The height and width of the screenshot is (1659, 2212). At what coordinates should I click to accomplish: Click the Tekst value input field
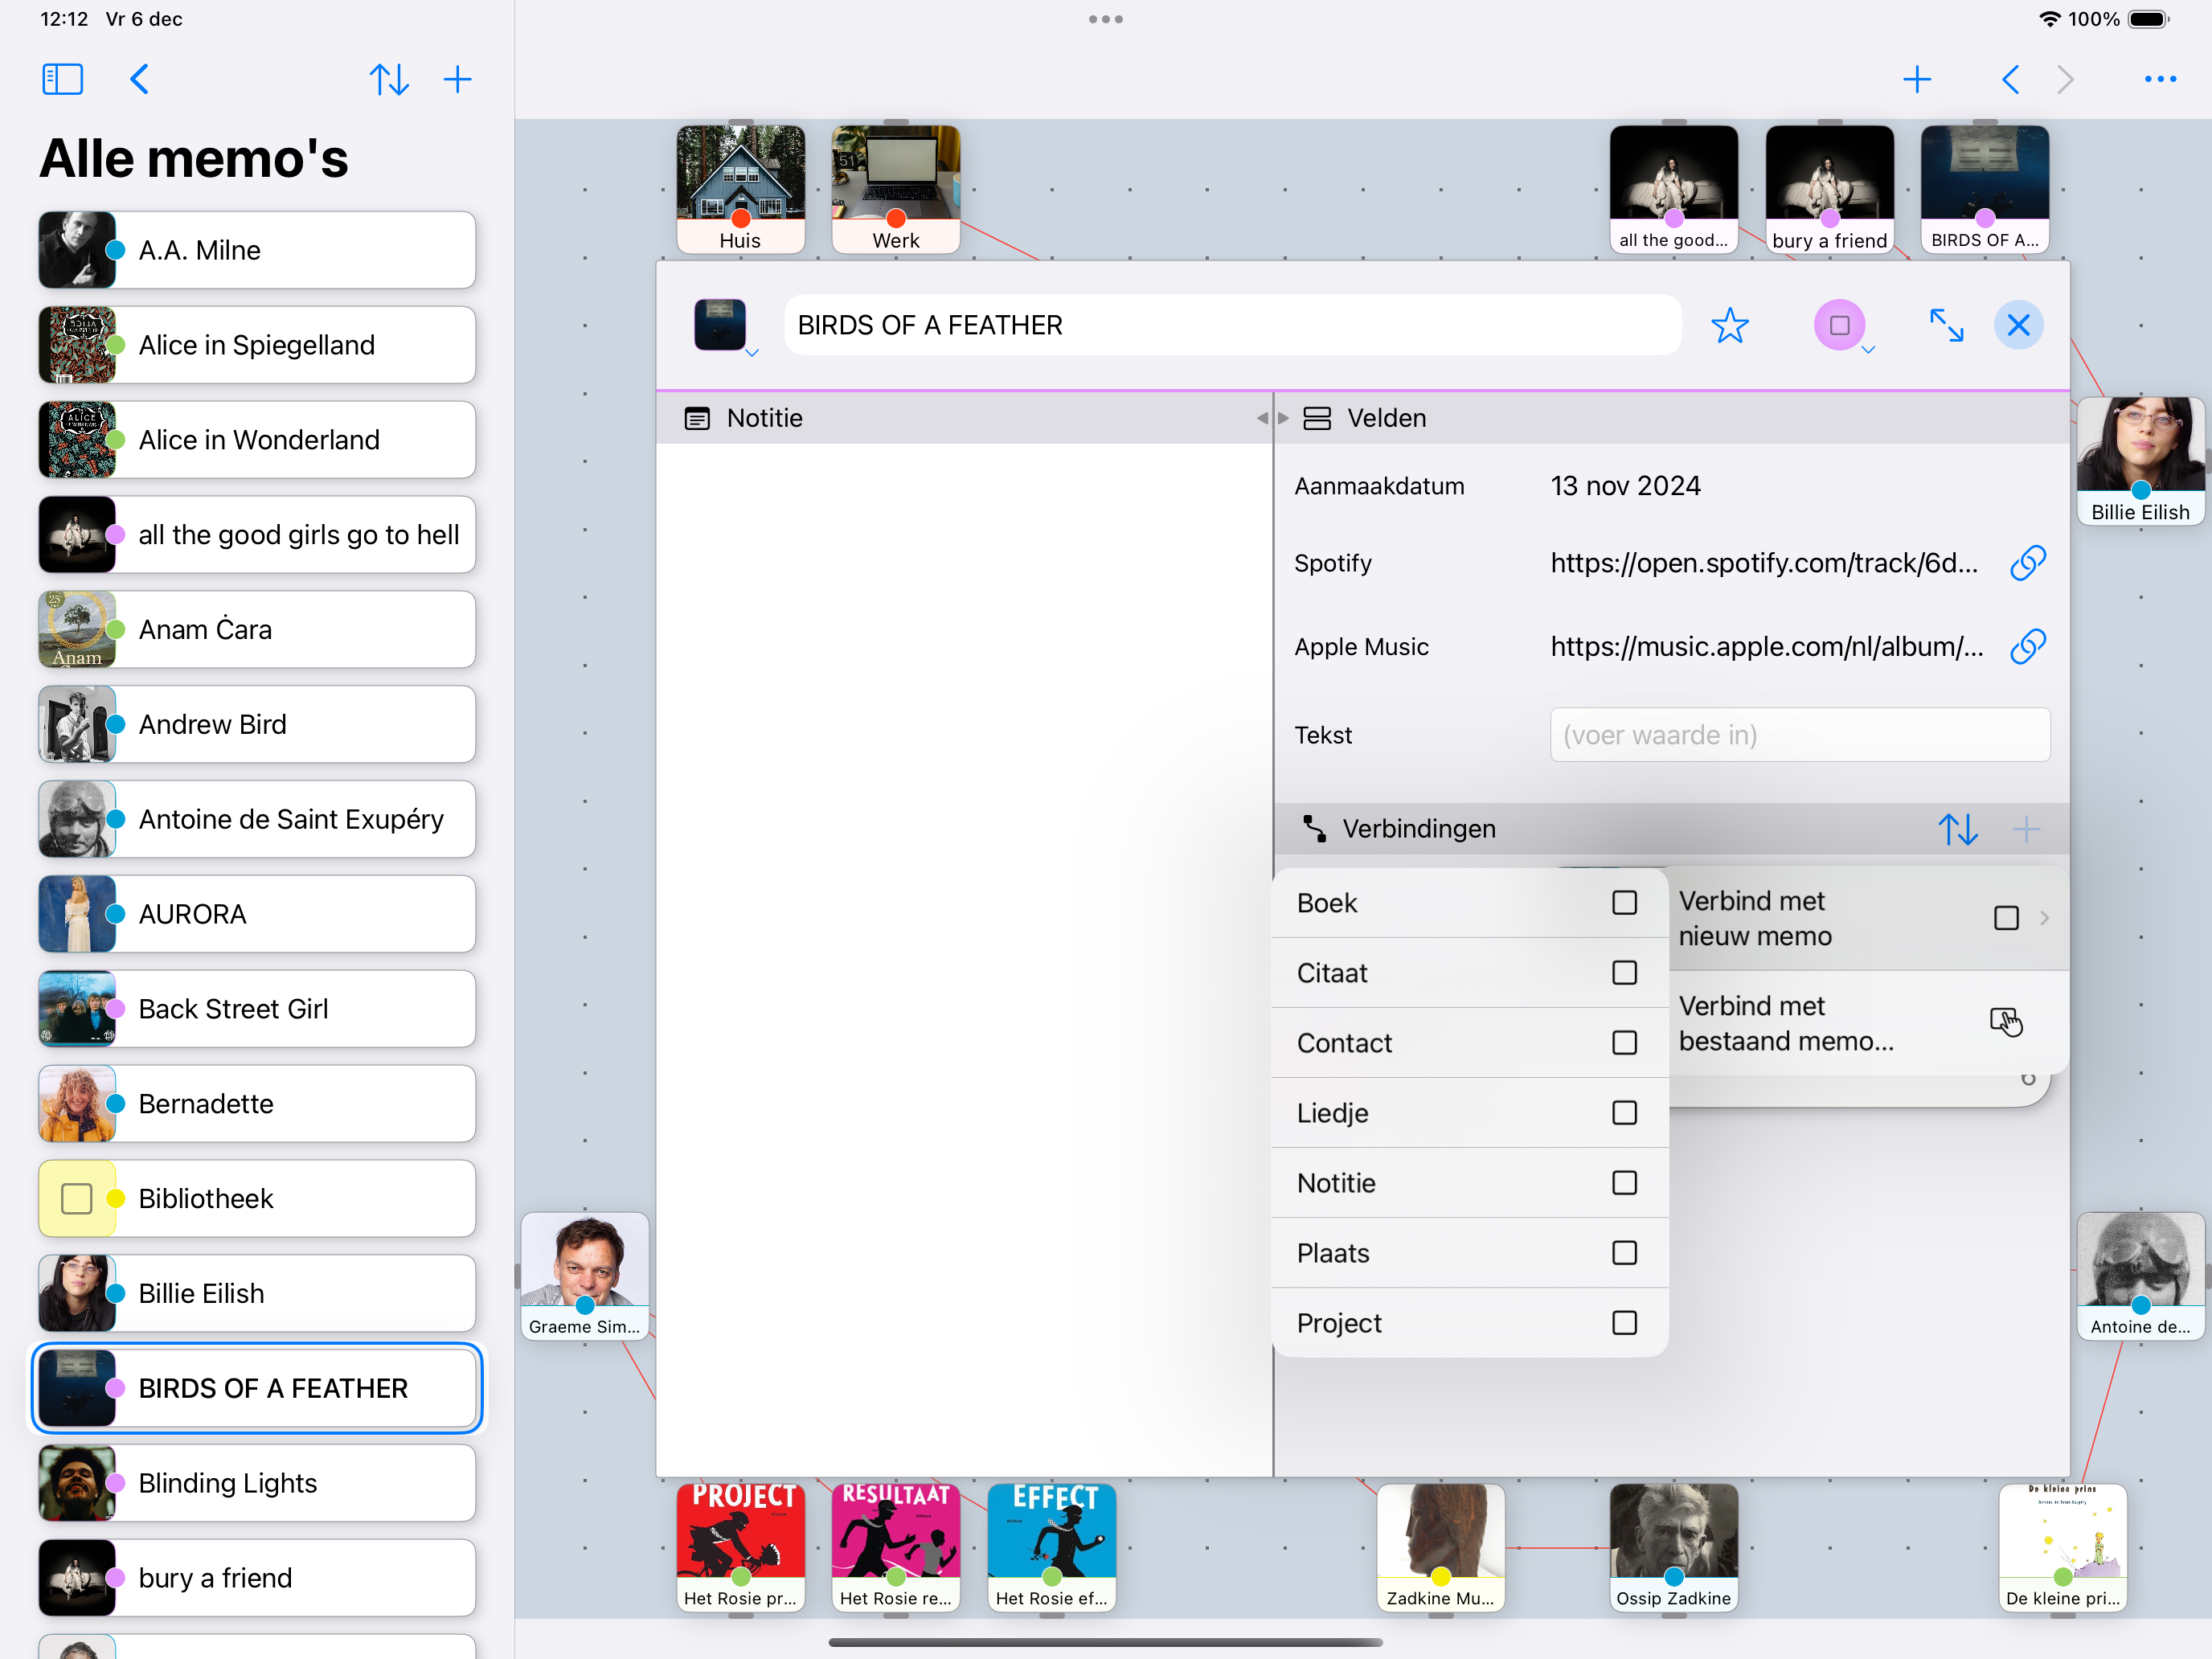pyautogui.click(x=1799, y=735)
